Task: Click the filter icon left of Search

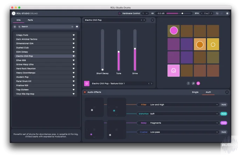Action: click(x=15, y=27)
